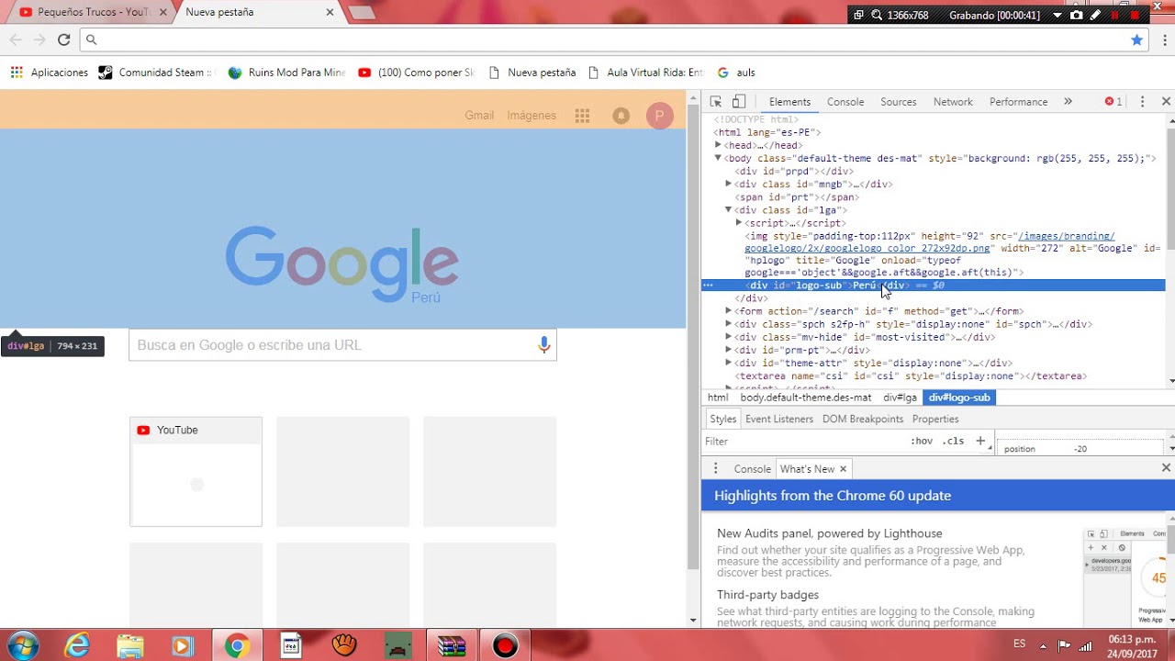Open the DevTools more tabs chevron

click(1068, 102)
